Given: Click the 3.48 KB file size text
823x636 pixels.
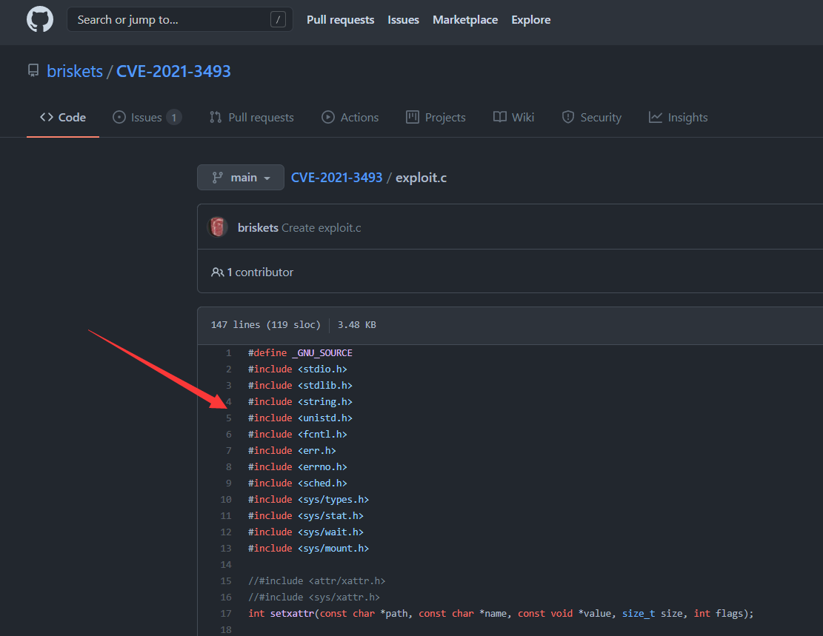Looking at the screenshot, I should [x=357, y=325].
